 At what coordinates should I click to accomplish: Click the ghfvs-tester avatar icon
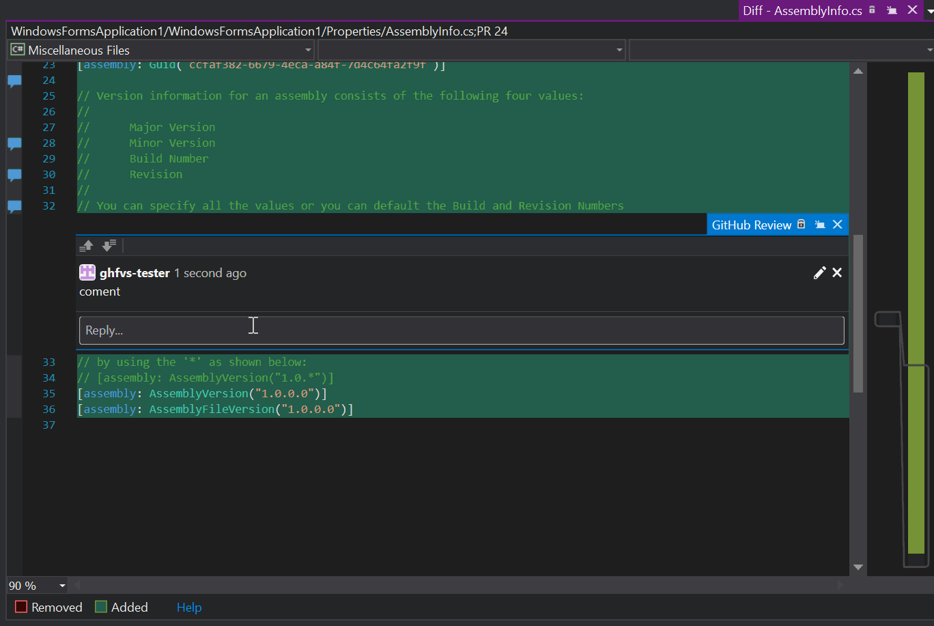(x=87, y=273)
